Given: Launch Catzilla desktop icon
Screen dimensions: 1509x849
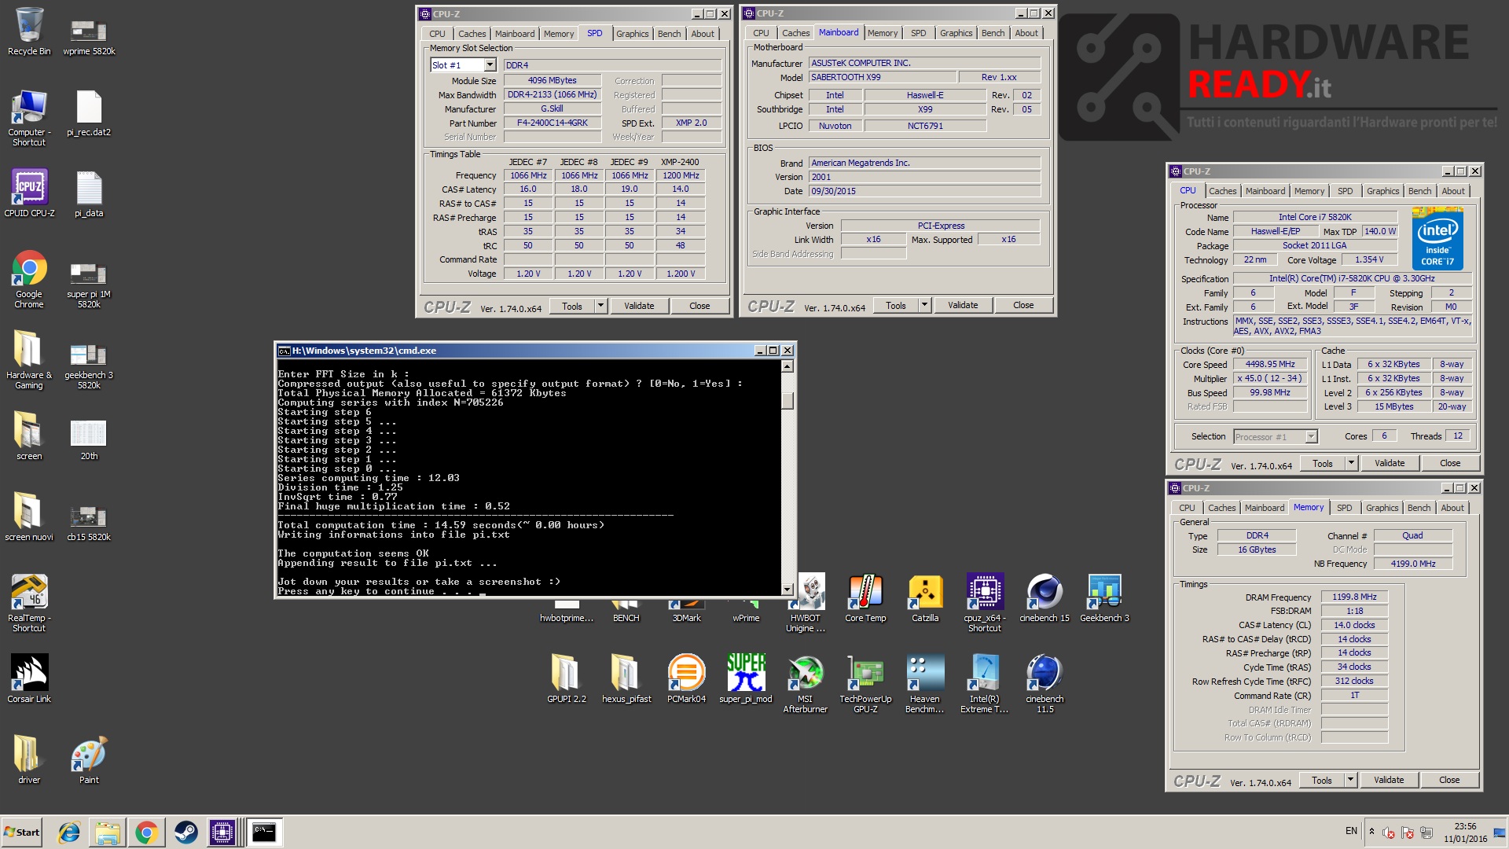Looking at the screenshot, I should click(x=925, y=598).
